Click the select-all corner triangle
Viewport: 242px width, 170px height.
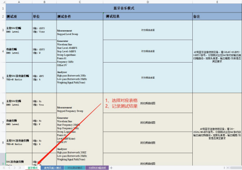point(4,2)
